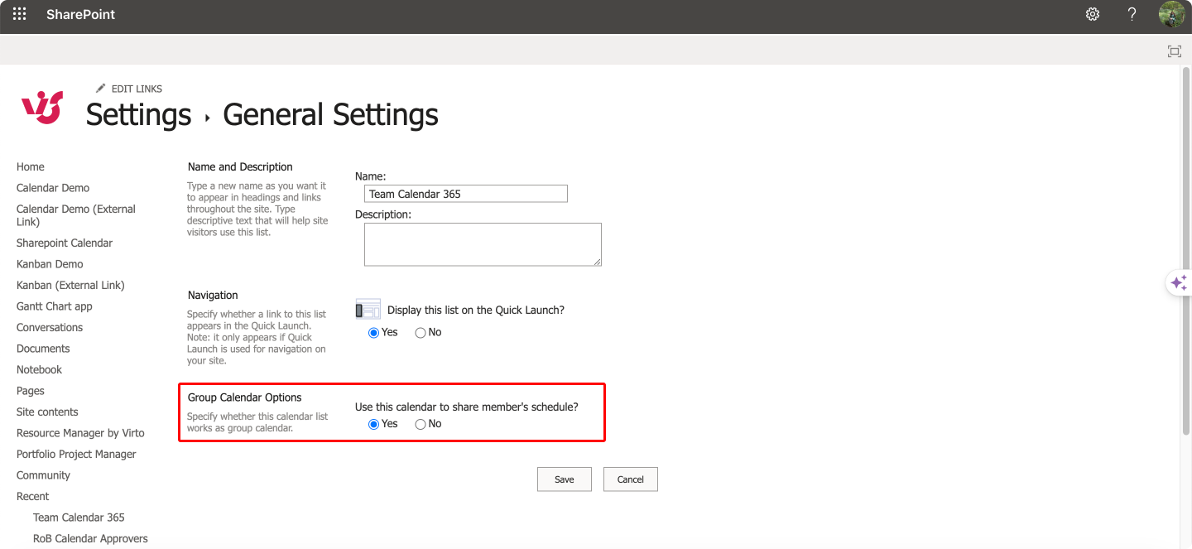Select No for sharing member's schedule
The width and height of the screenshot is (1192, 549).
pyautogui.click(x=421, y=425)
